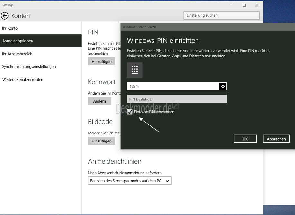Click the PIN keypad icon in dialog
This screenshot has height=215, width=295.
click(134, 70)
